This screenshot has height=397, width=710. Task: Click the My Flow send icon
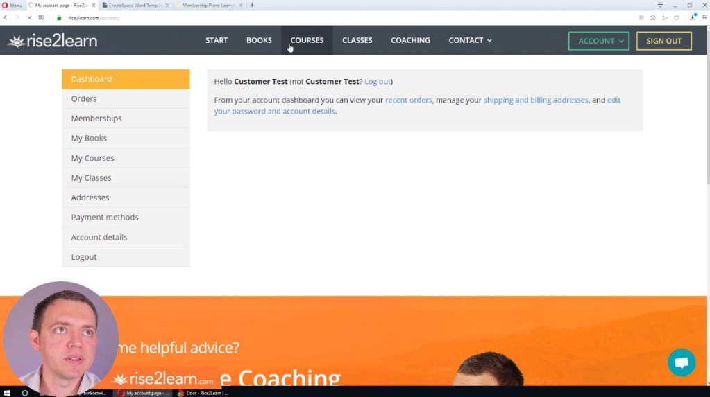click(664, 17)
